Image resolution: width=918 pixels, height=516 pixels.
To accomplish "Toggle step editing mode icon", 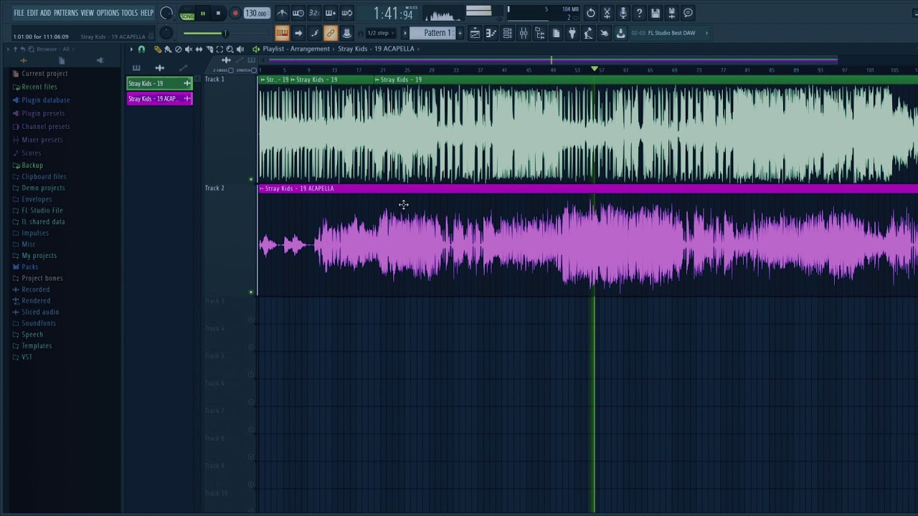I will click(314, 33).
